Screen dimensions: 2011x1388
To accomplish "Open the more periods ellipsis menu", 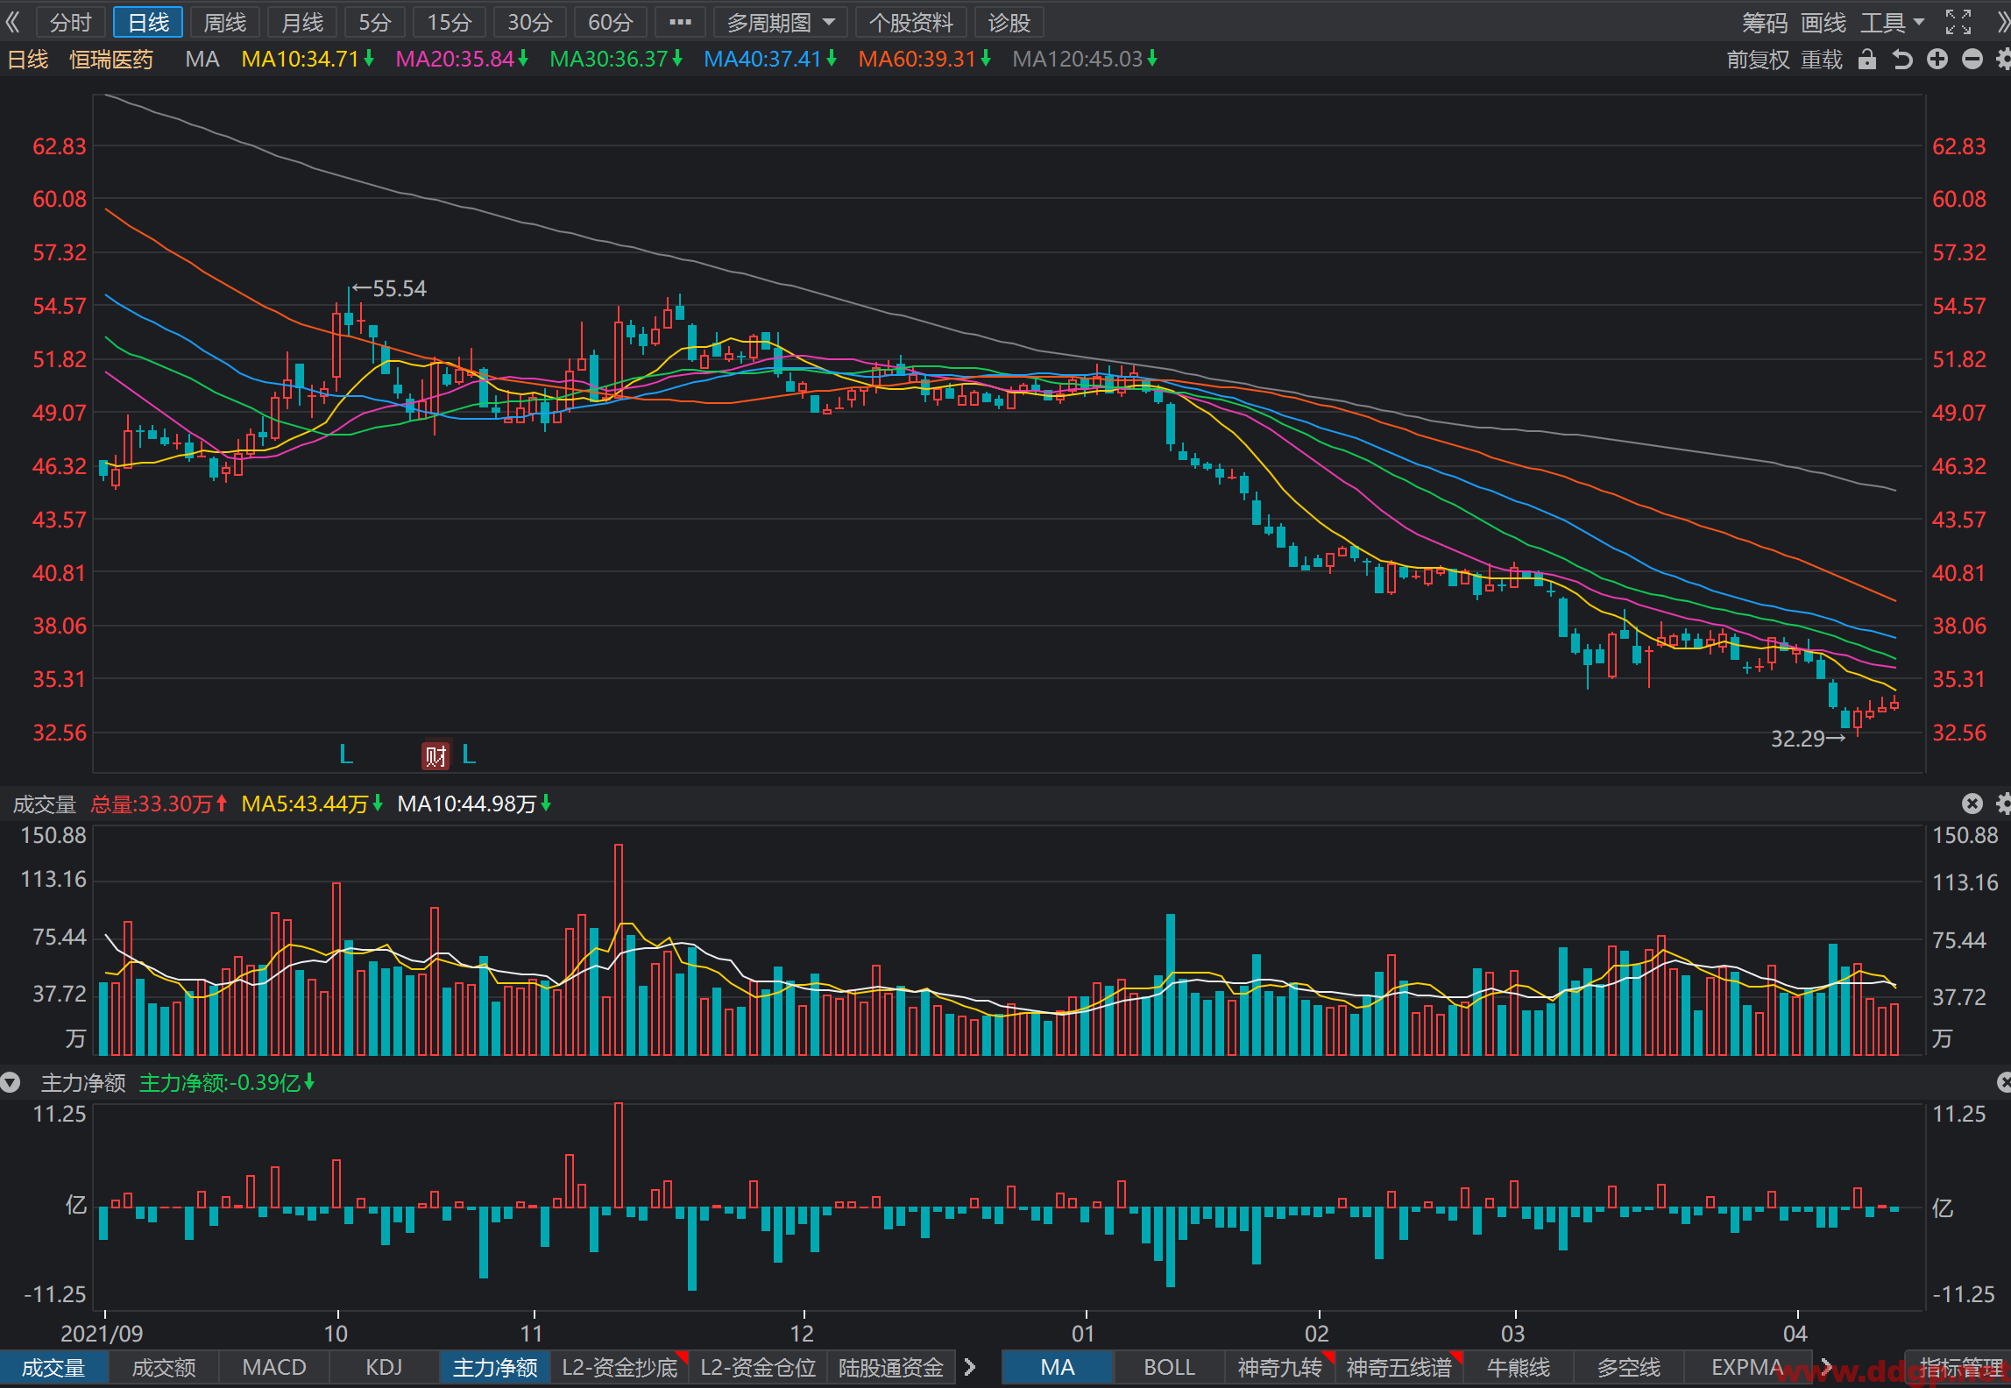I will click(x=680, y=23).
